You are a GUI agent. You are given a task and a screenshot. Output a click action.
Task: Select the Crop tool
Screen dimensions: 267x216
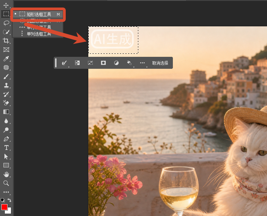[6, 41]
